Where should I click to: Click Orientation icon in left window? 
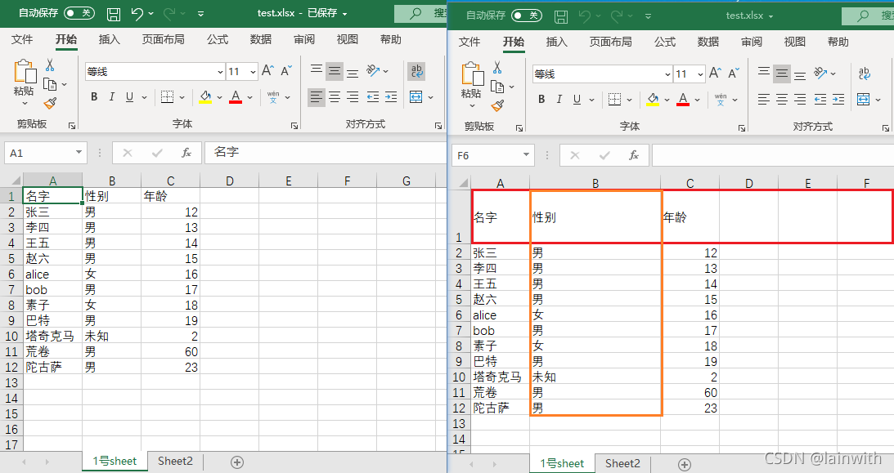point(374,70)
